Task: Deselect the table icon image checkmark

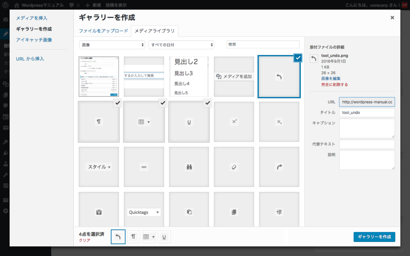Action: 163,103
